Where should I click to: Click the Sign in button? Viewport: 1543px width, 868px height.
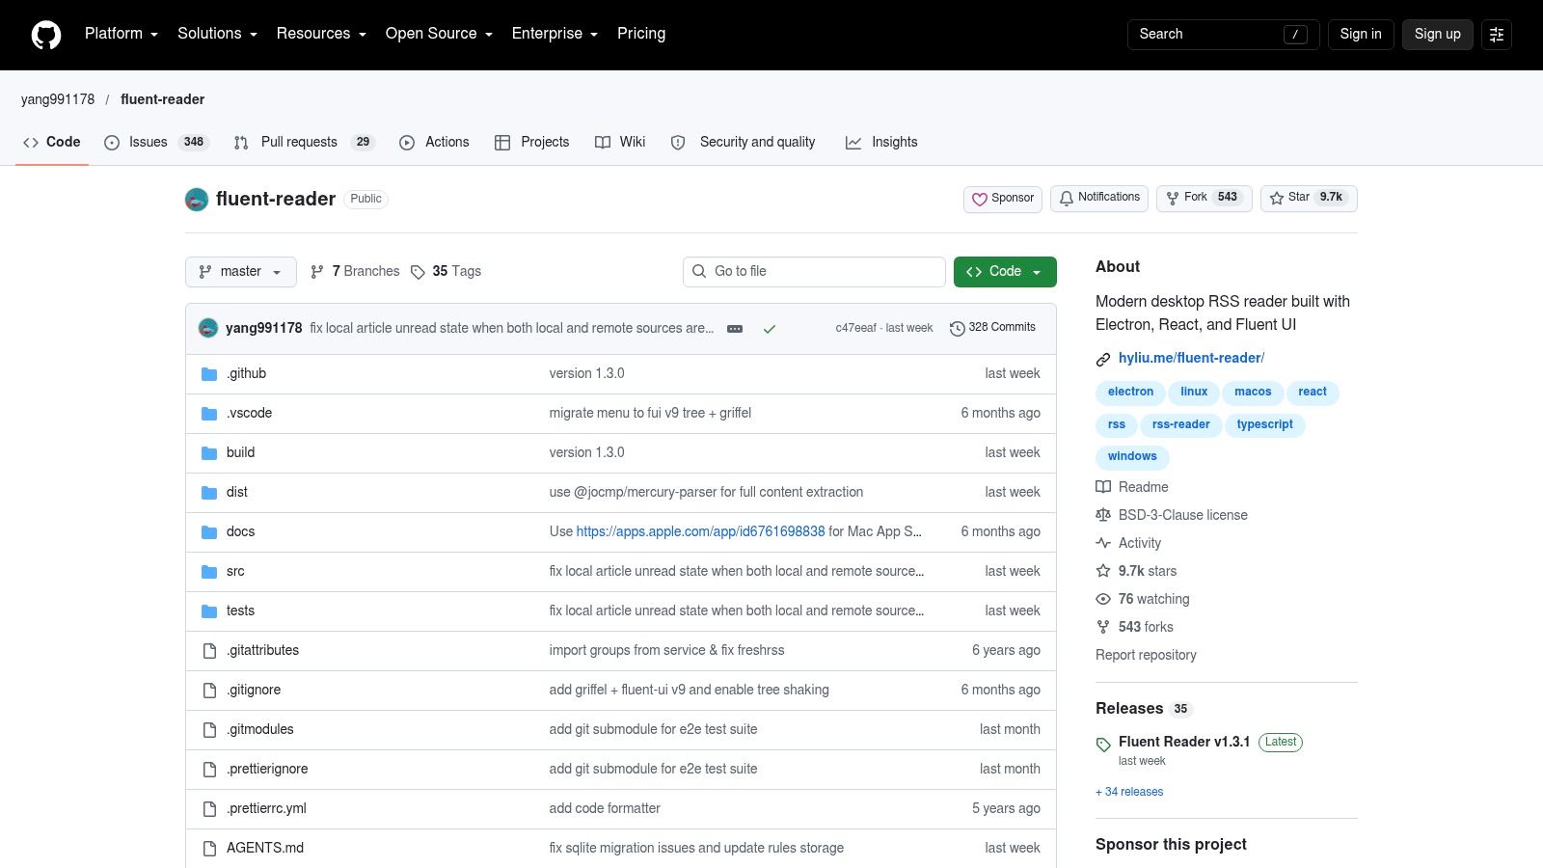coord(1361,35)
